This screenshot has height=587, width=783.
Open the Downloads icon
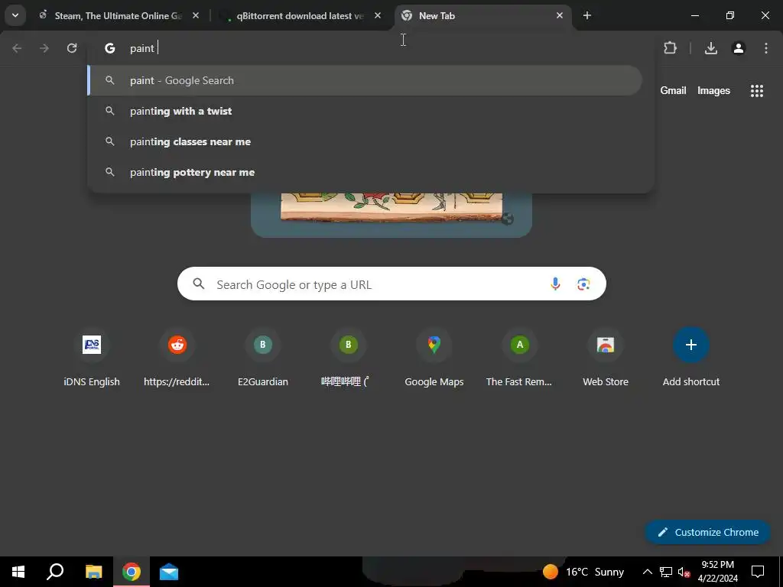tap(711, 48)
